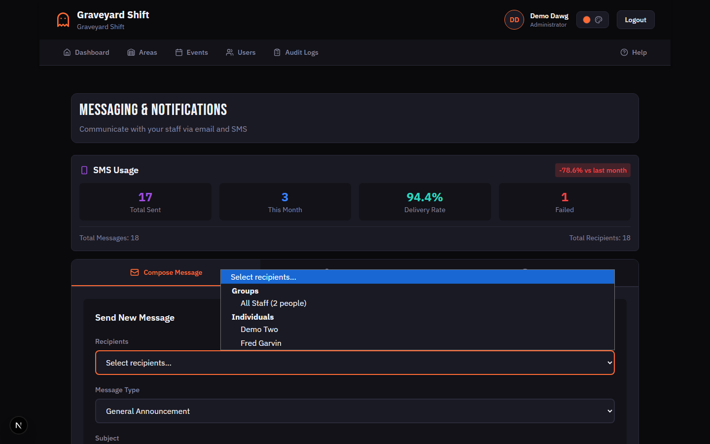
Task: Click the Users people icon
Action: (230, 52)
